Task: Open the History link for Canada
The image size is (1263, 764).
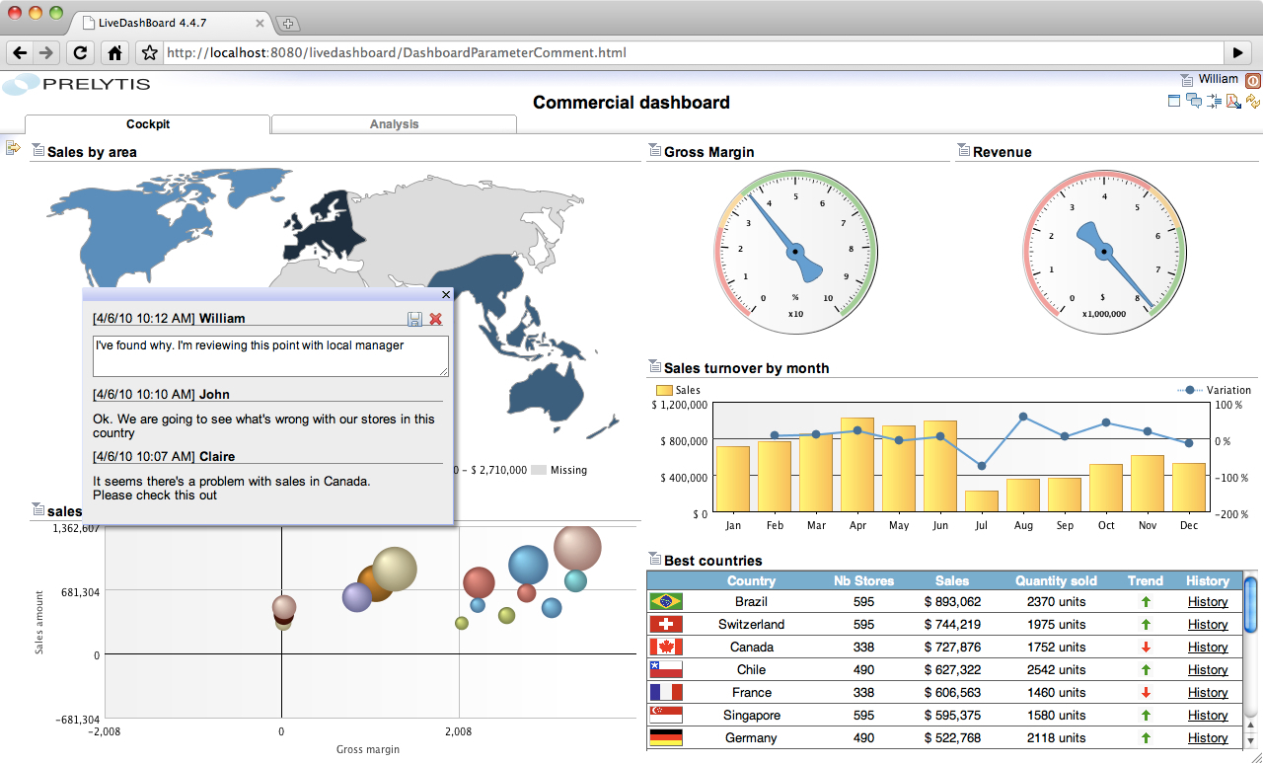Action: [x=1207, y=647]
